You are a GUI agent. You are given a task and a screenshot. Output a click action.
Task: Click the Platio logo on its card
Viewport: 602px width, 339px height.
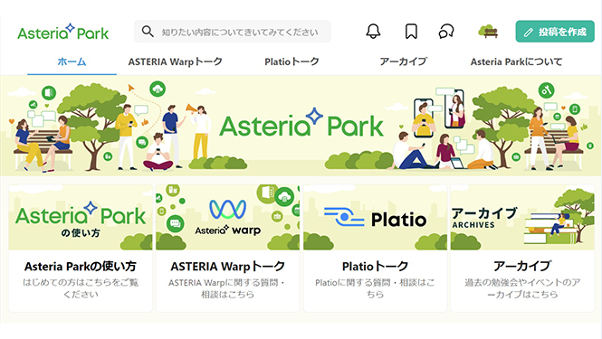tap(375, 218)
